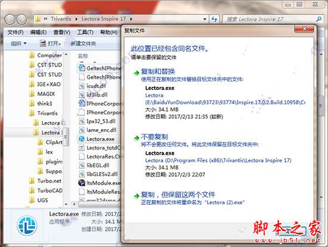Click the search magnifier icon
Screen dimensions: 328x247
click(x=319, y=19)
